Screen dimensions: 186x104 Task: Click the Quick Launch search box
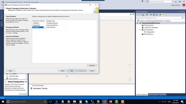click(x=161, y=1)
